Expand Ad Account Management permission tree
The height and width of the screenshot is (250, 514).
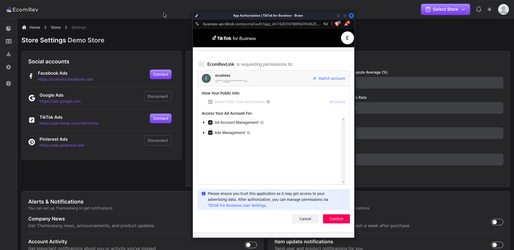[x=204, y=122]
